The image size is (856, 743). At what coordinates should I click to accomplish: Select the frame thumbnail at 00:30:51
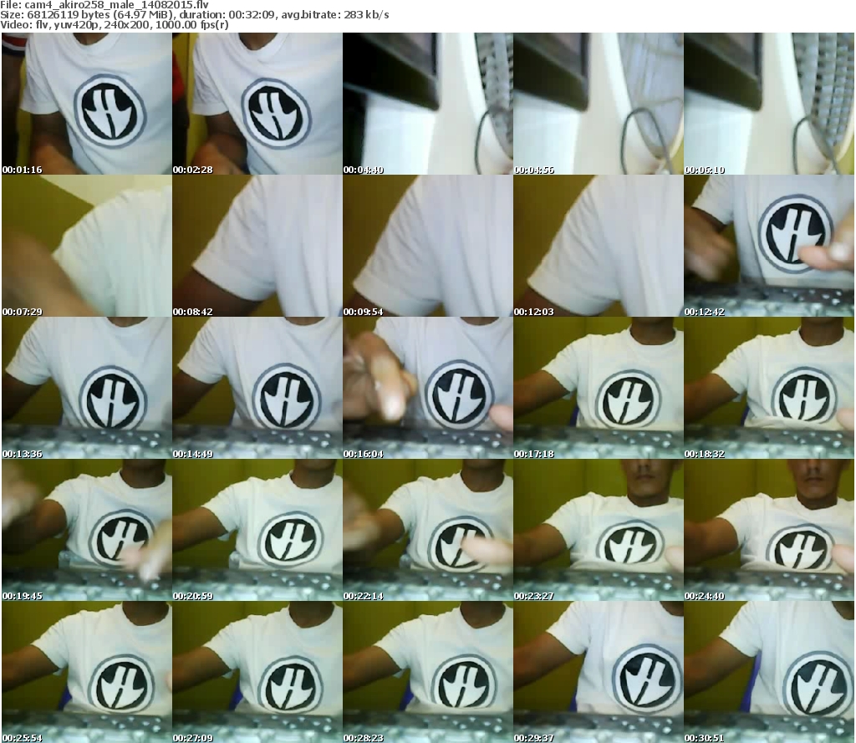coord(769,671)
